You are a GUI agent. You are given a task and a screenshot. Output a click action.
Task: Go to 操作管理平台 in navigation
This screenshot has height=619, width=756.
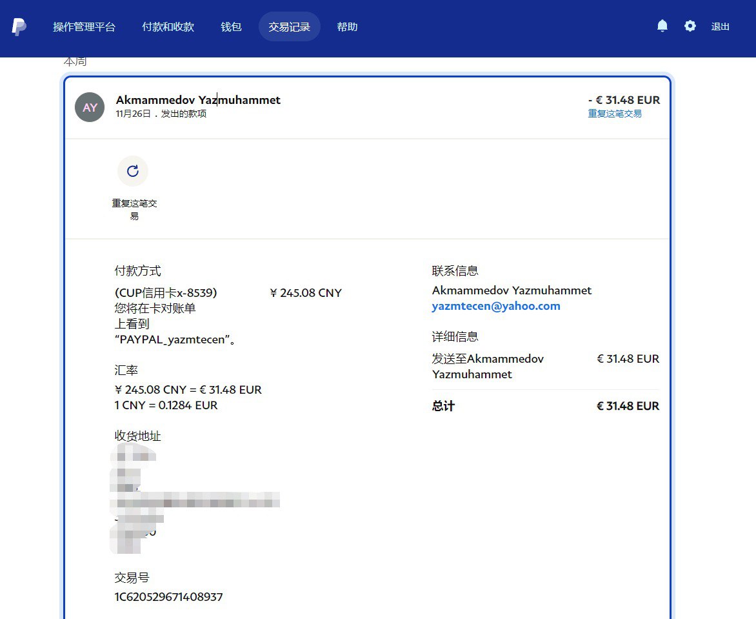tap(84, 27)
